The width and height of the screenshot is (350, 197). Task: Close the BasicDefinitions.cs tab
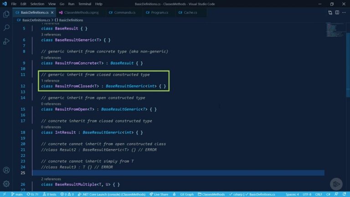52,12
